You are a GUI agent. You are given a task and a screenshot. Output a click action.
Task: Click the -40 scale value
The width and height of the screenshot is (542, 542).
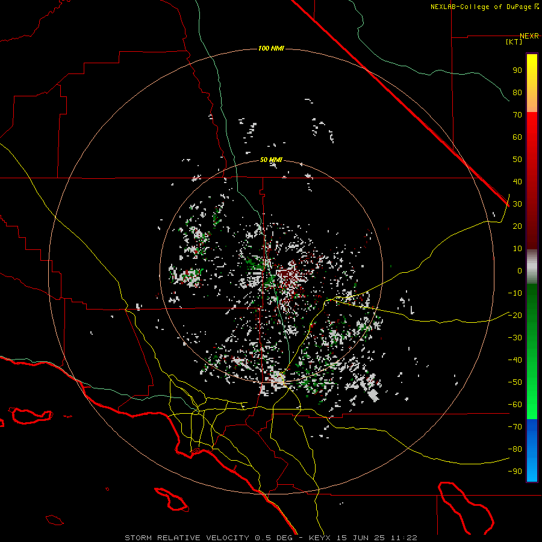coord(515,360)
